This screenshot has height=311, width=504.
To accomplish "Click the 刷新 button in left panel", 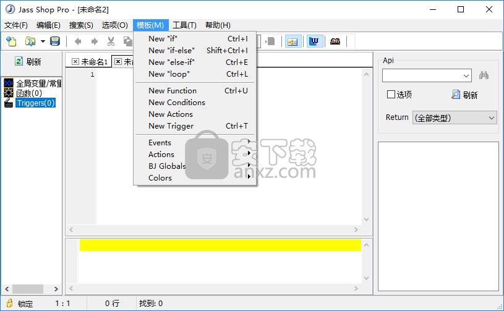I will tap(28, 61).
